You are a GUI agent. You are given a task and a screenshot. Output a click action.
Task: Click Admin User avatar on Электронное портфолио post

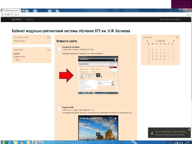coord(59,48)
